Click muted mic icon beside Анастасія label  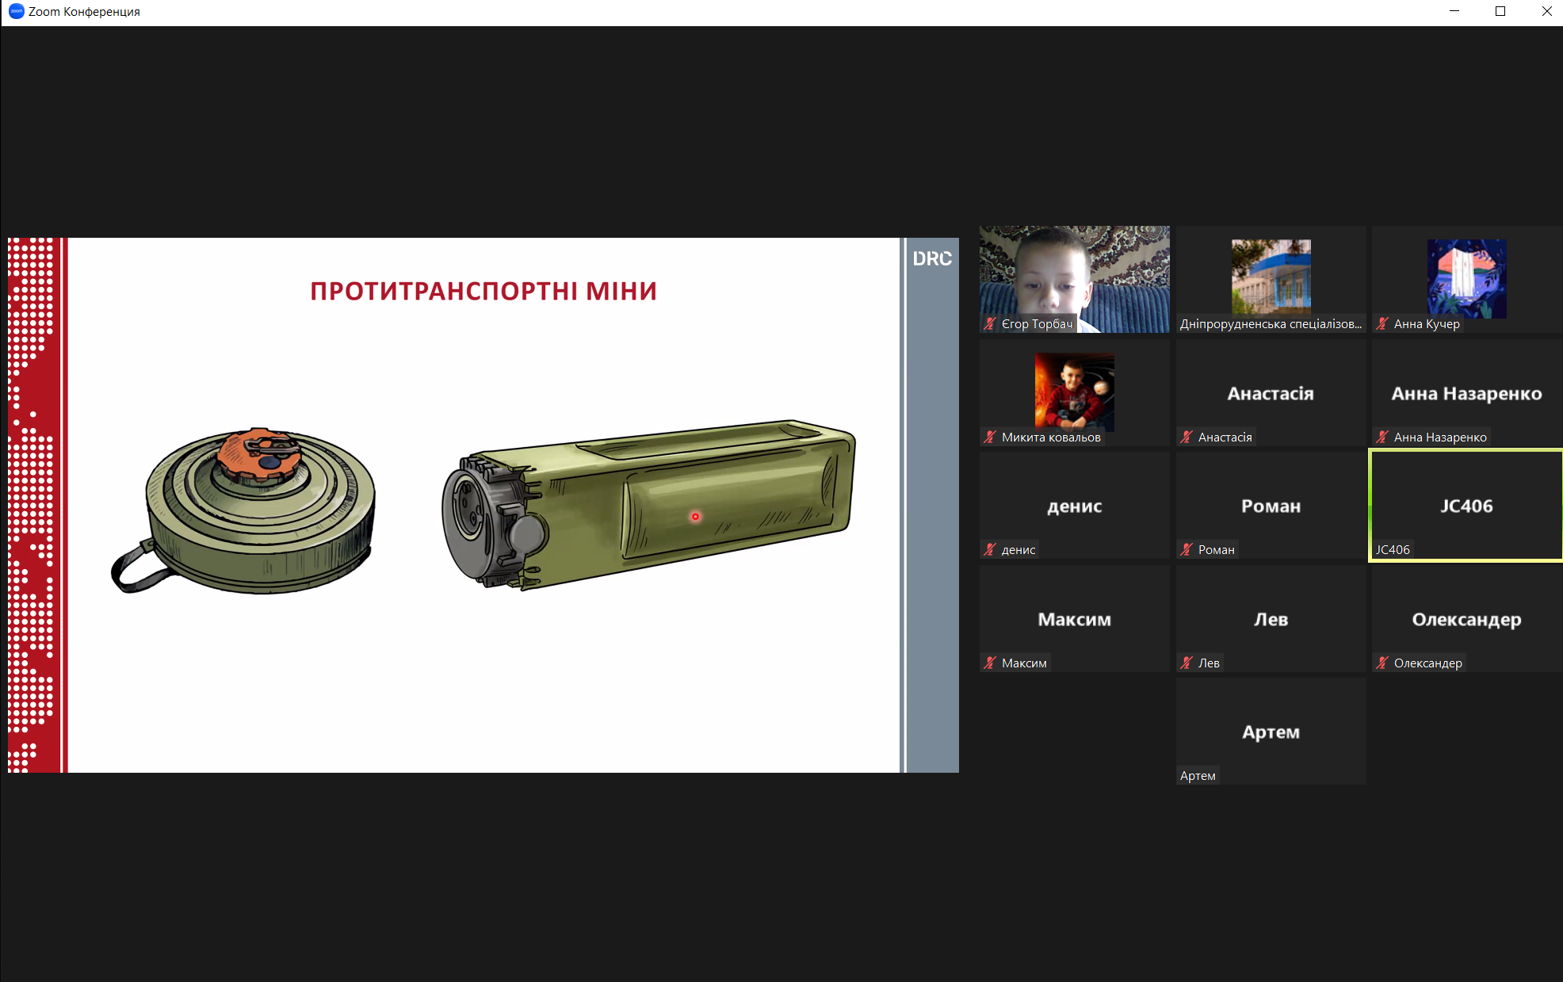click(1186, 437)
